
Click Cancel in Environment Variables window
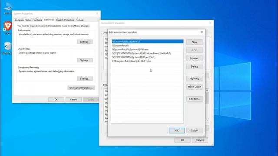pos(200,140)
